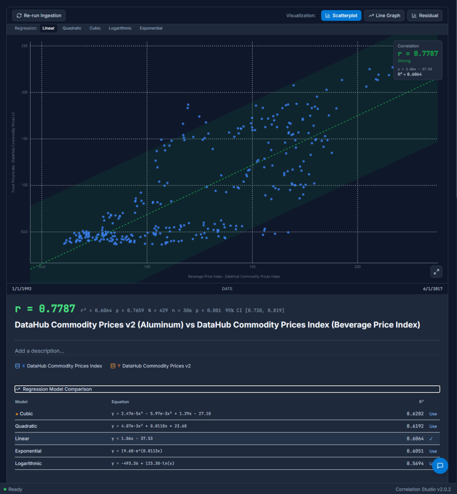Click the start date 1/1/1992
Screen dimensions: 457x494
22,289
